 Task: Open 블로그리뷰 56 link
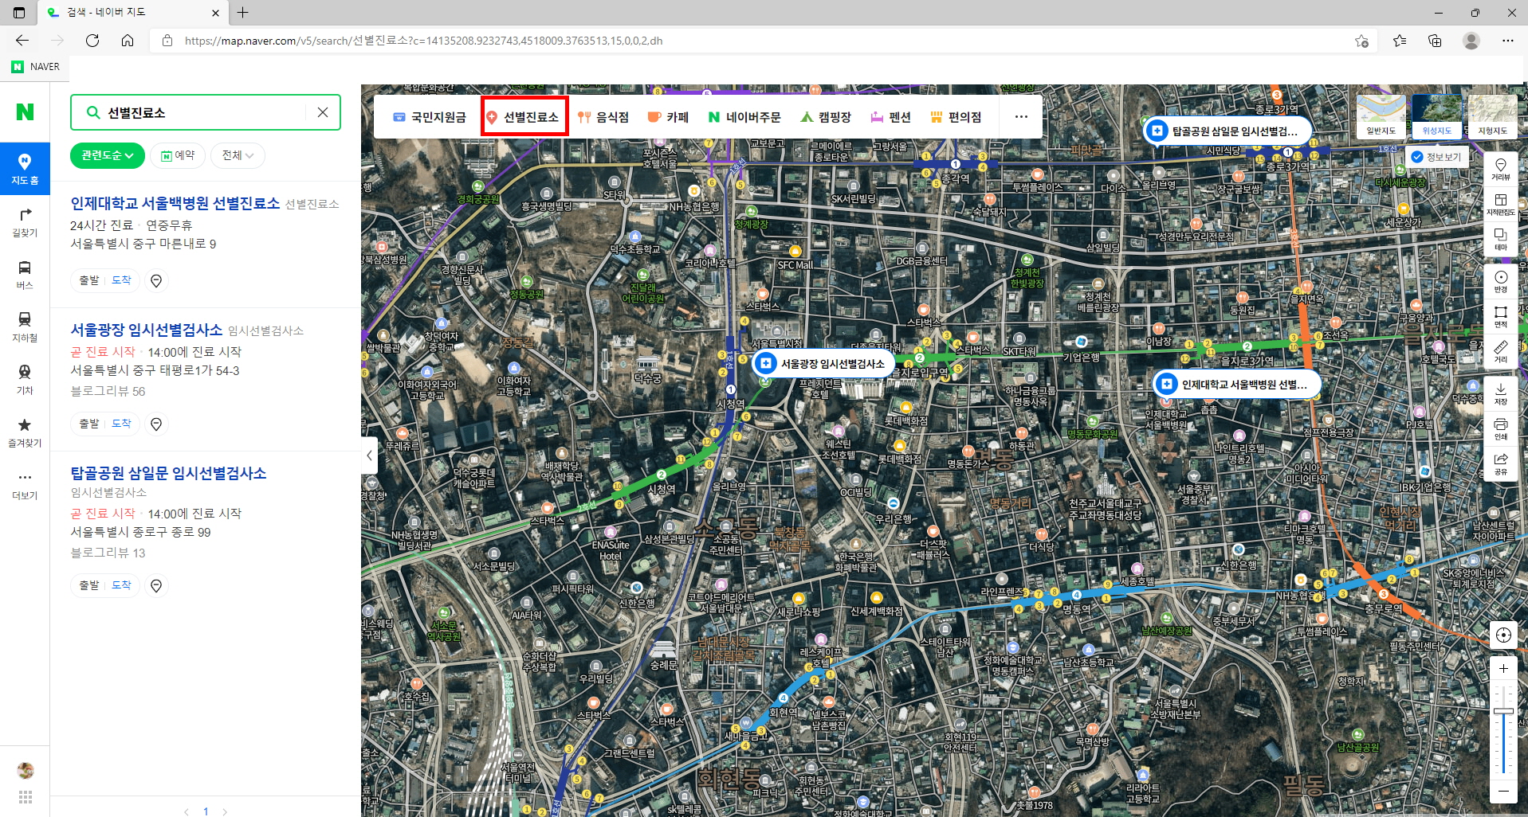click(108, 391)
